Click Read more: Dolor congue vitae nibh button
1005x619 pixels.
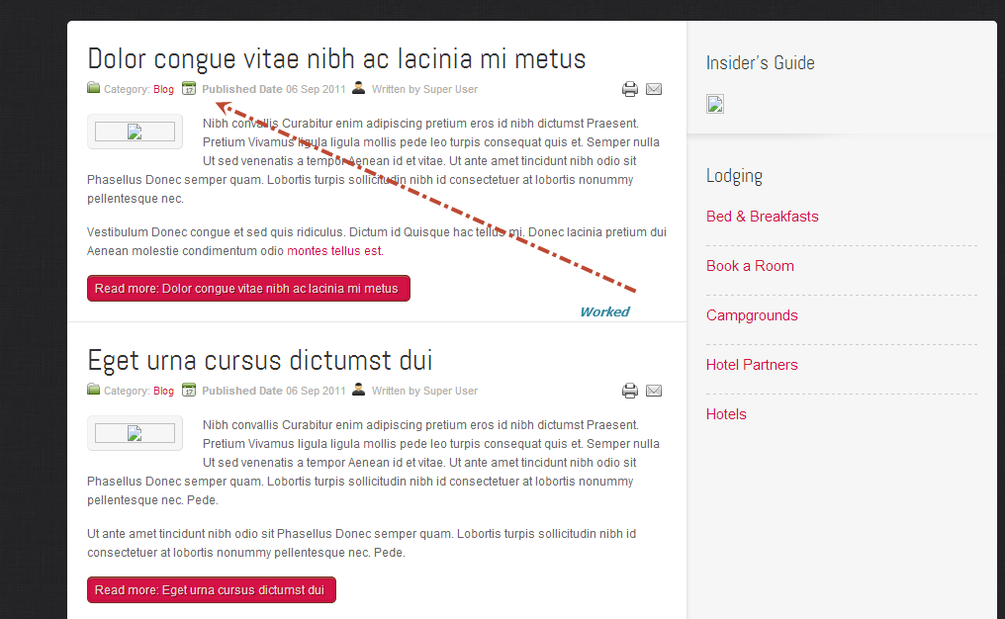pyautogui.click(x=248, y=289)
